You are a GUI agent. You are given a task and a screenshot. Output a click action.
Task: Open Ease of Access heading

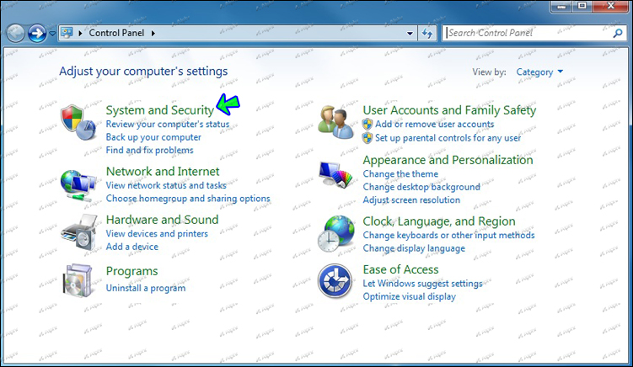point(400,269)
